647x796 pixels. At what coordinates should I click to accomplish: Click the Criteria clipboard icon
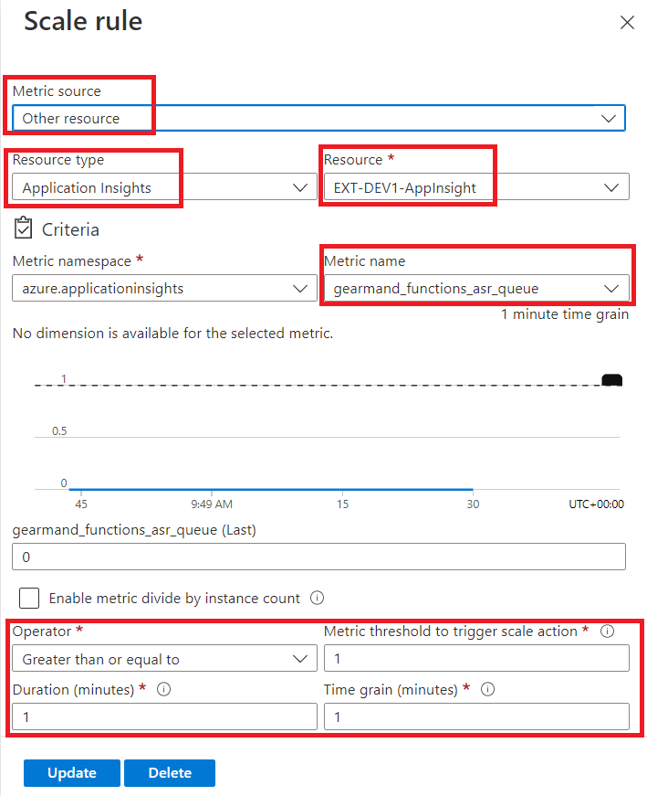[x=24, y=228]
